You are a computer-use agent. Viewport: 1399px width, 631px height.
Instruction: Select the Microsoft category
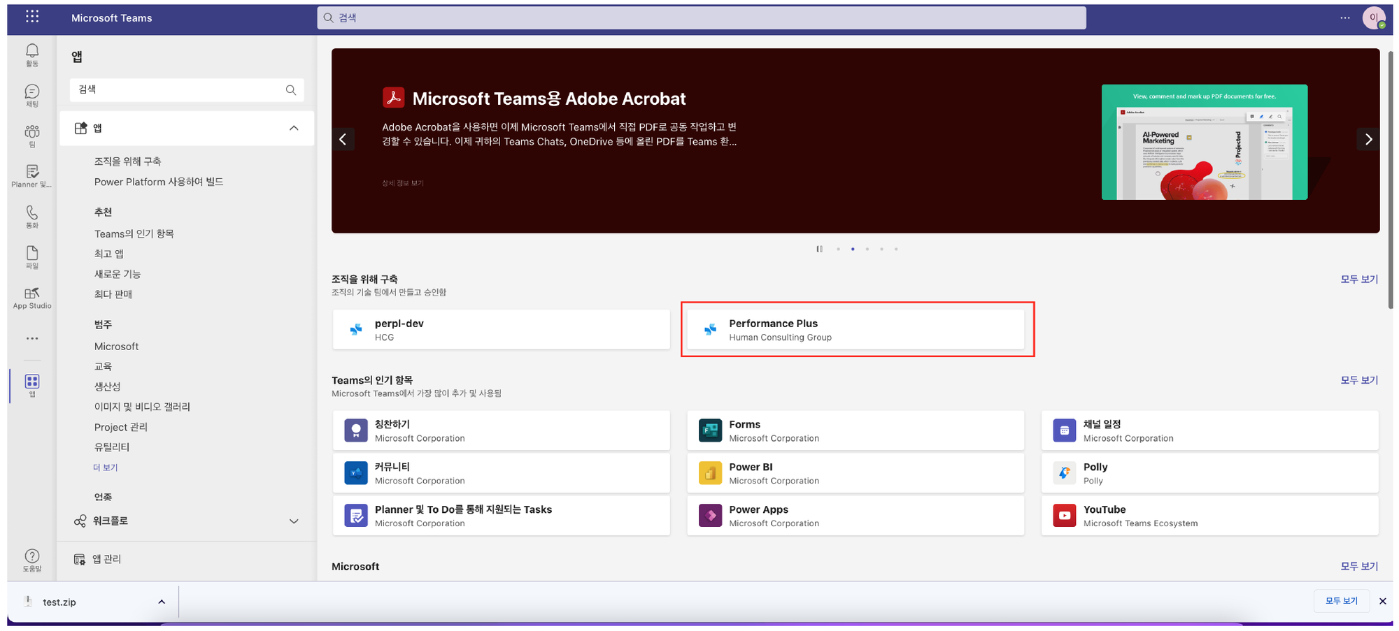(x=116, y=347)
